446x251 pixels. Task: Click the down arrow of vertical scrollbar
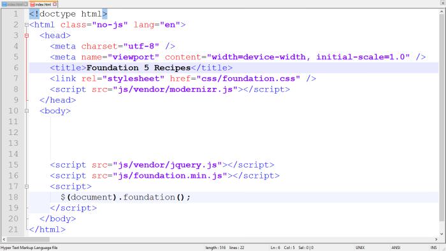(442, 234)
